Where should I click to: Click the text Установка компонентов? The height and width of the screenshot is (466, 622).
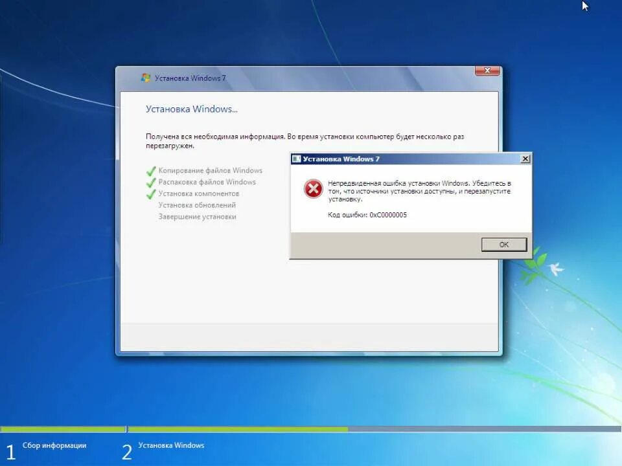point(199,194)
